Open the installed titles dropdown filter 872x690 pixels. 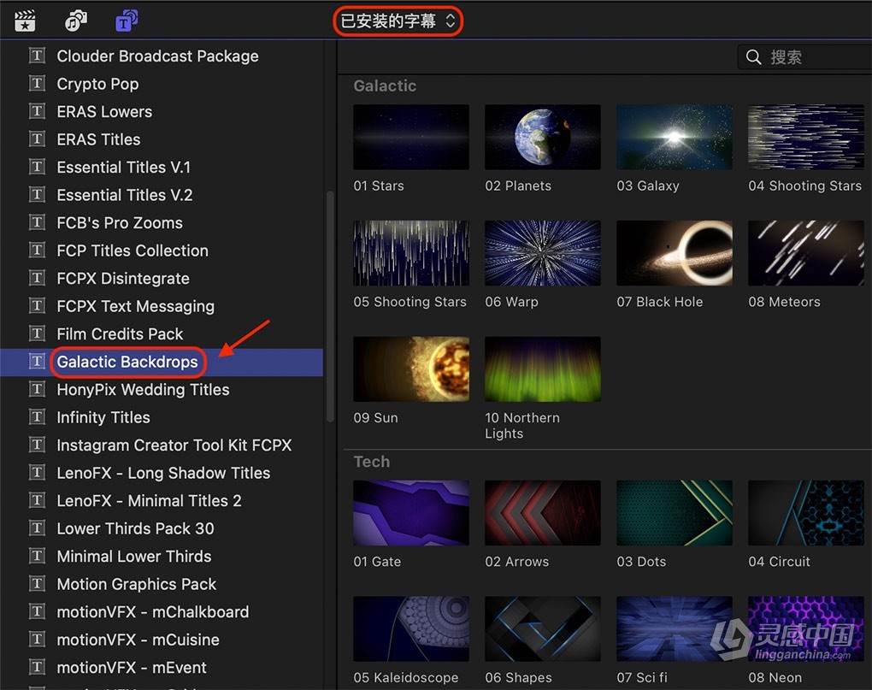[398, 21]
